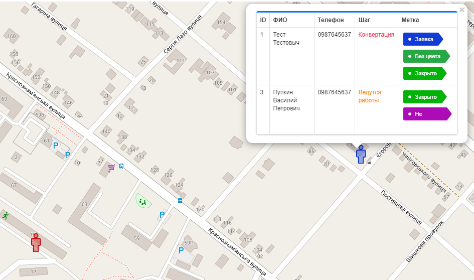The height and width of the screenshot is (280, 474).
Task: Close the map popup with X
Action: click(462, 10)
